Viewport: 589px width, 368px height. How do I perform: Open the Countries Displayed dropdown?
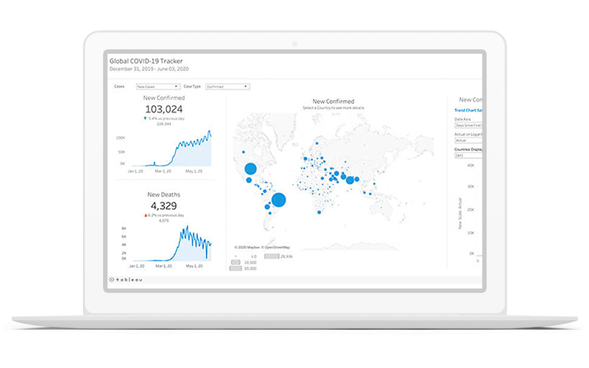[469, 155]
